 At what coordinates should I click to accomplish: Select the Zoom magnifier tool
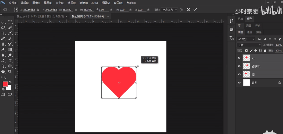(10, 72)
